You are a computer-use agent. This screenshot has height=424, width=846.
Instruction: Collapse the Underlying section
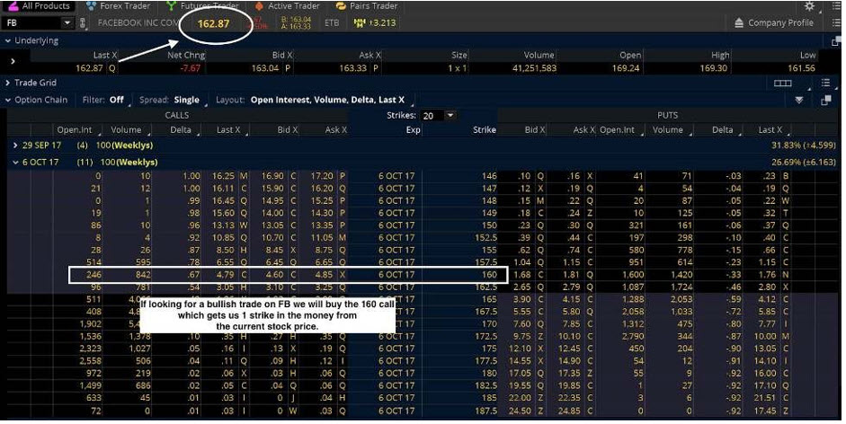click(7, 40)
